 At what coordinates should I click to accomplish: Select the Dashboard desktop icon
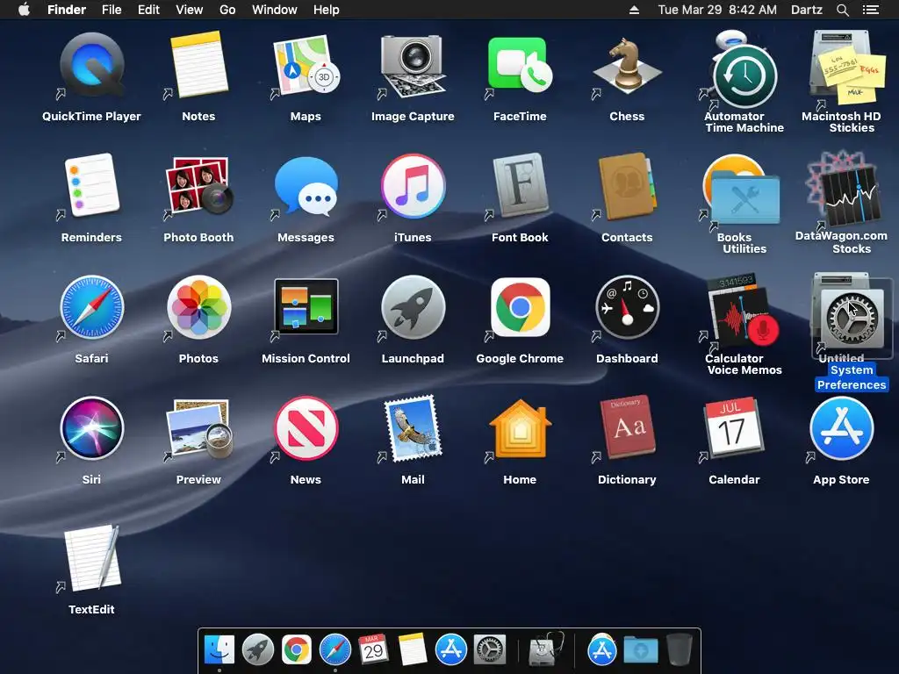pyautogui.click(x=627, y=306)
